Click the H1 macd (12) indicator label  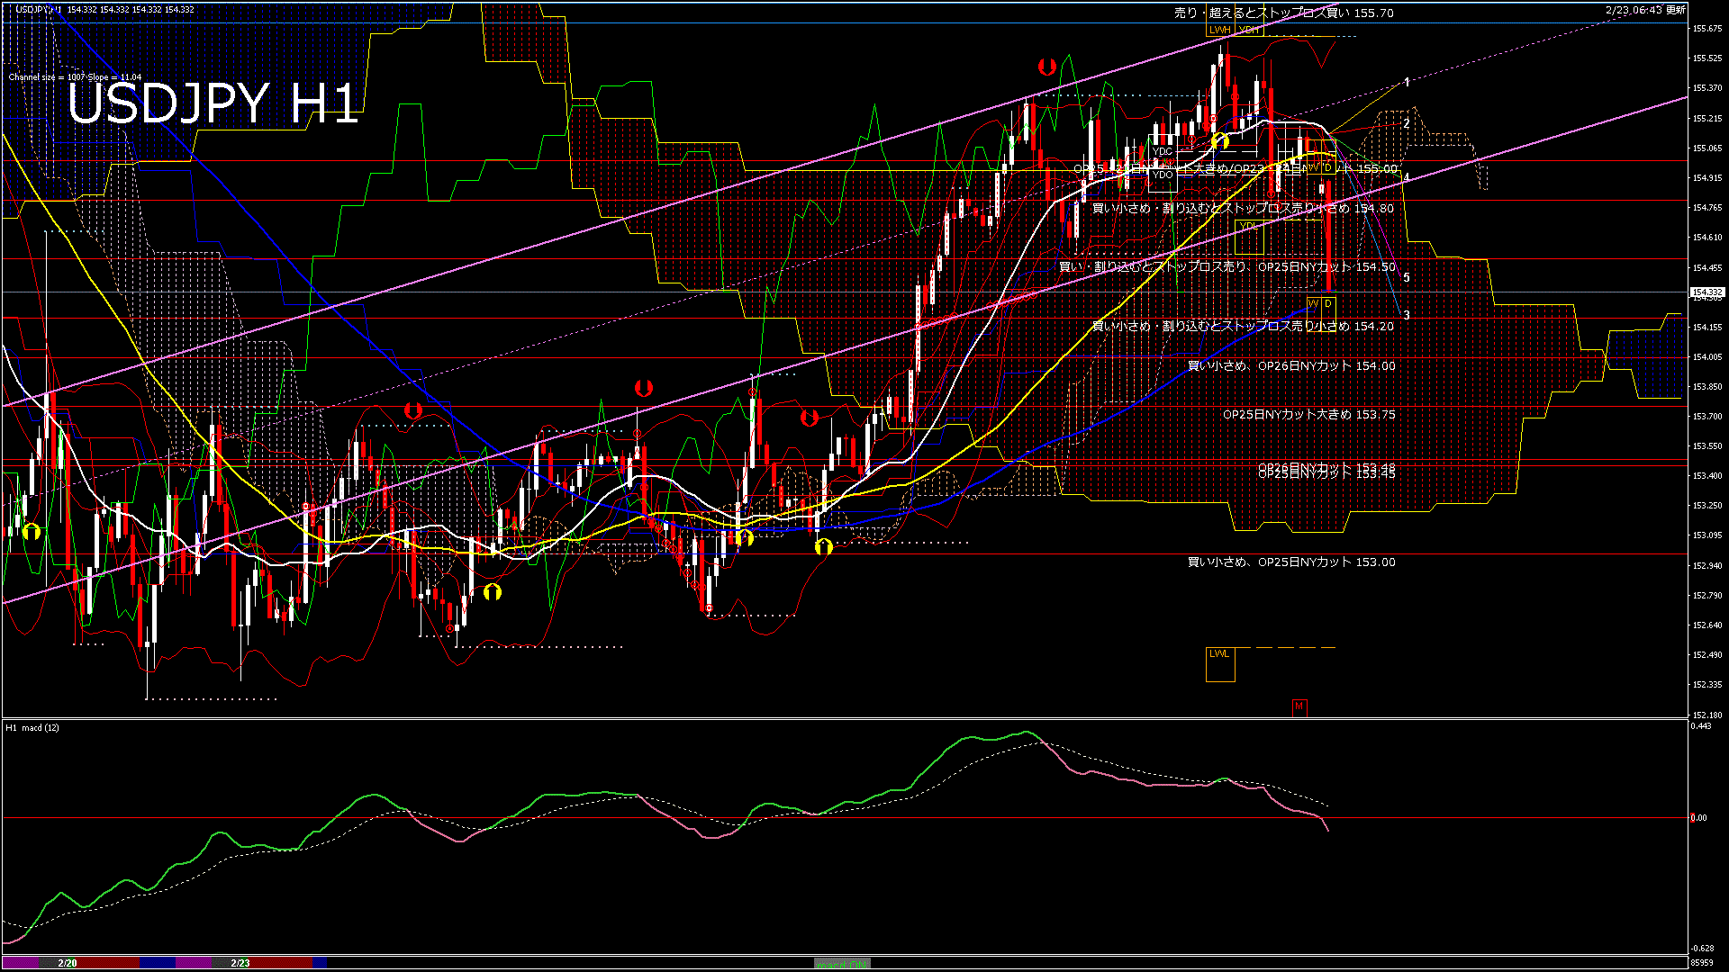[32, 728]
